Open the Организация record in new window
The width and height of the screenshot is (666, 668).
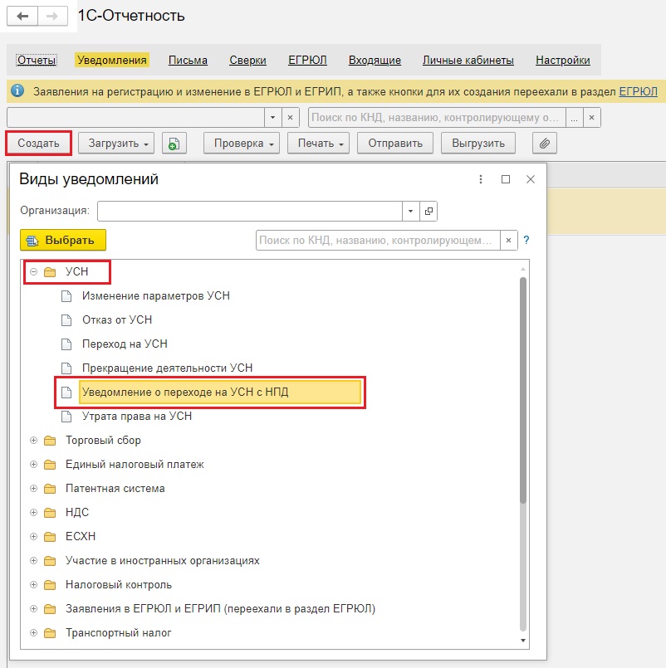[428, 211]
